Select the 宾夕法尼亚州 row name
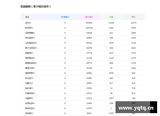 tap(31, 48)
